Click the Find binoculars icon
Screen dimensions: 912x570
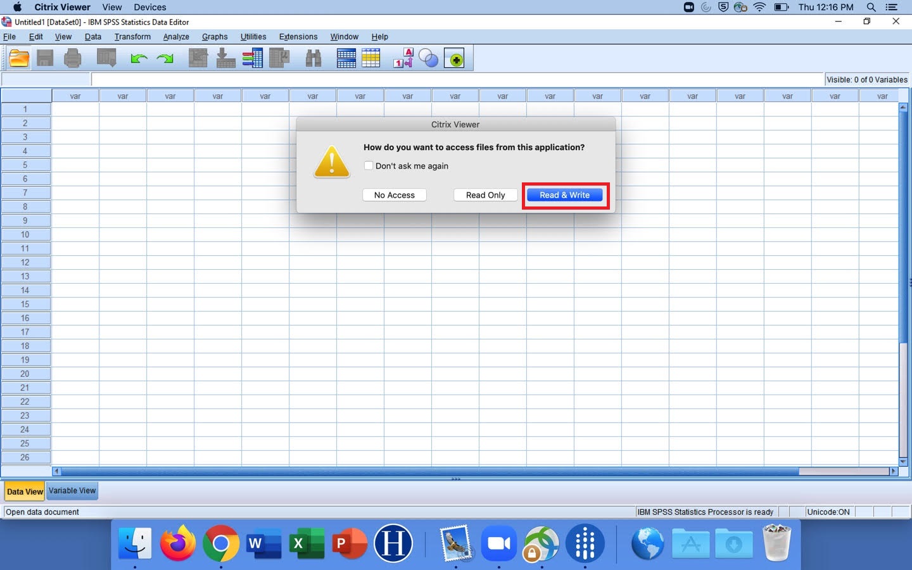313,59
